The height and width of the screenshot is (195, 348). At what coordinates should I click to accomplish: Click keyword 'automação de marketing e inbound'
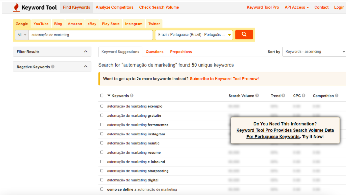coord(136,162)
